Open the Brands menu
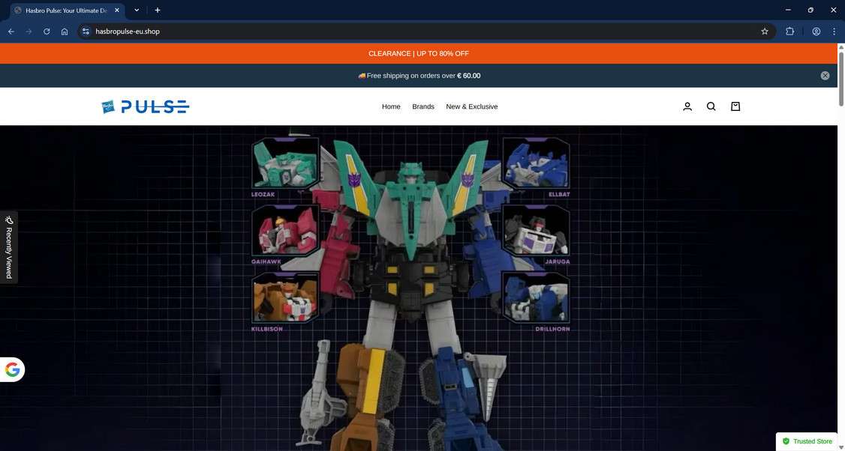This screenshot has height=451, width=845. click(423, 106)
